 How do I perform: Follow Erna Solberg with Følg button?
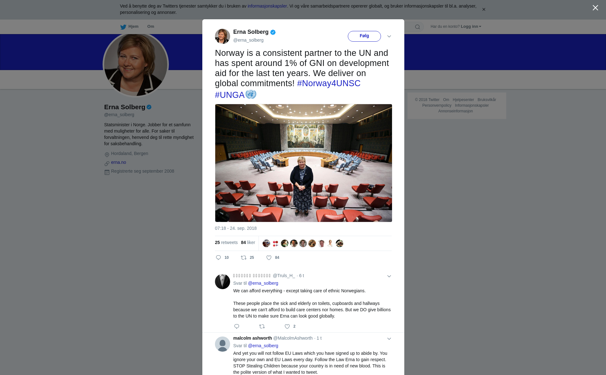(364, 36)
